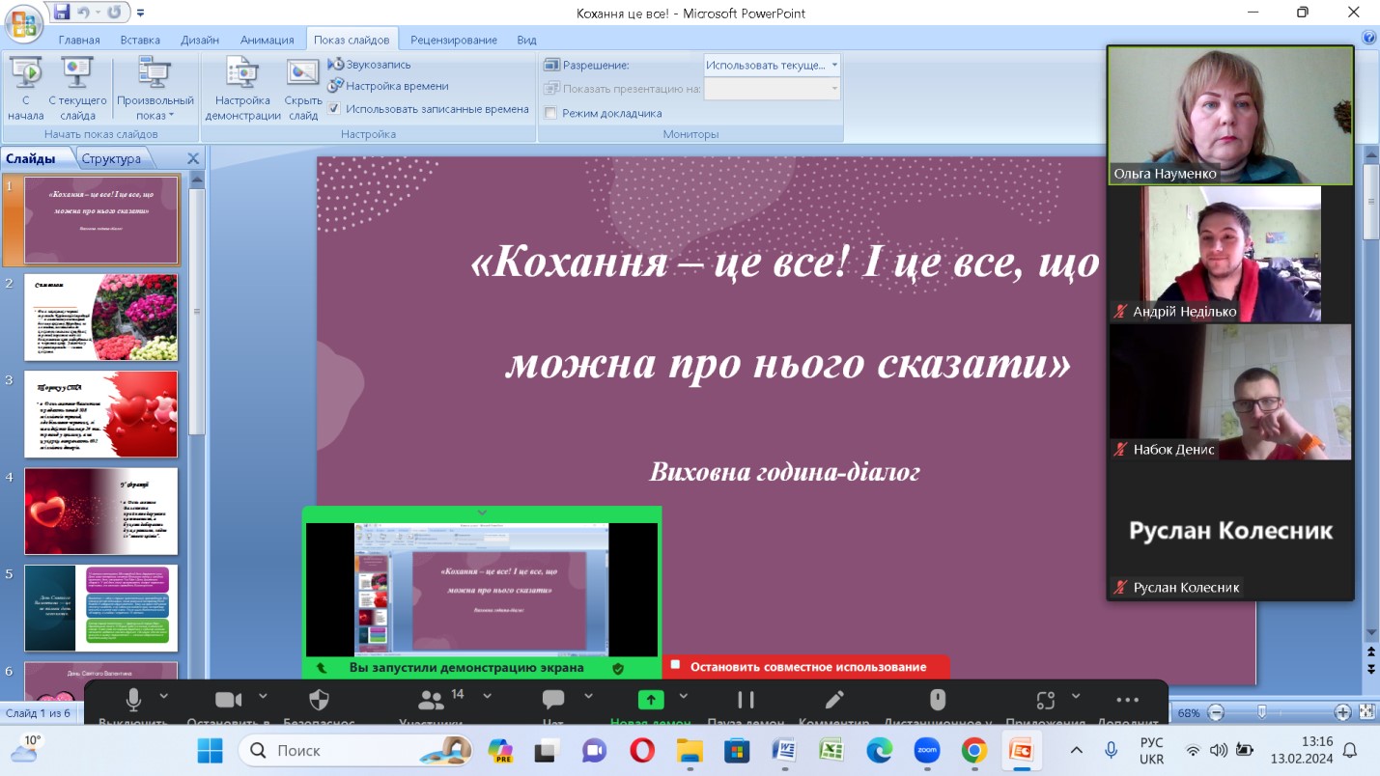Screen dimensions: 1380x776
Task: Click Zoom remote control mouse icon
Action: pyautogui.click(x=937, y=700)
